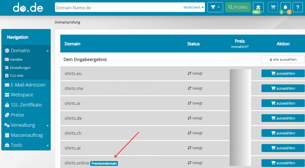Click the question mark help icon
Screen dimensions: 305x168
[x=298, y=7]
